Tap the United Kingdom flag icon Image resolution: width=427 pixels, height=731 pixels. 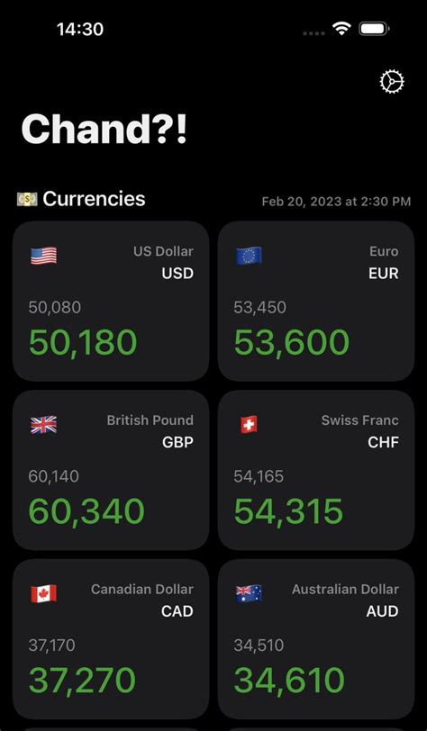pos(43,425)
